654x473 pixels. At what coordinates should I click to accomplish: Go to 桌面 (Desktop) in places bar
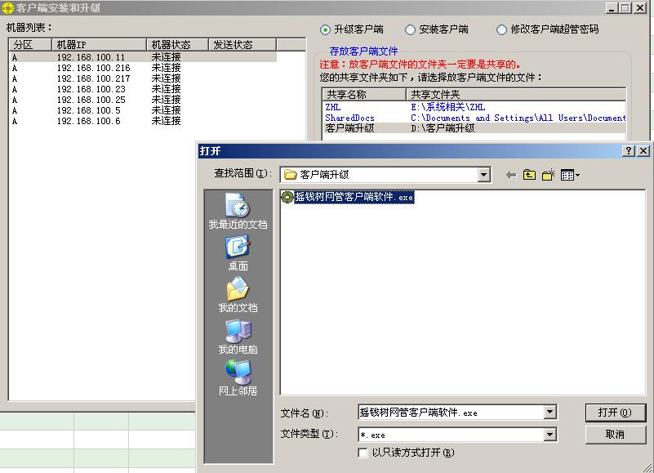[238, 253]
